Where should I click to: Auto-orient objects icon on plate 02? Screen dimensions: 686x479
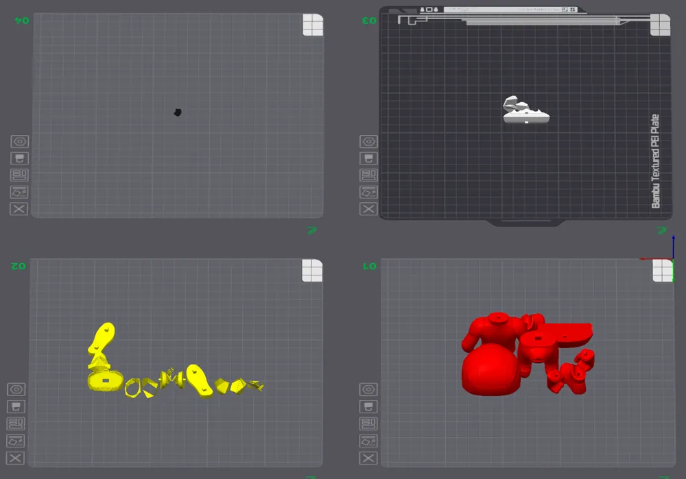point(16,441)
